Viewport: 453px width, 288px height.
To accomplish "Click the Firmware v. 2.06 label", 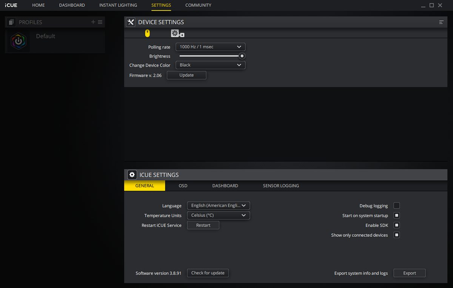I will click(x=145, y=75).
